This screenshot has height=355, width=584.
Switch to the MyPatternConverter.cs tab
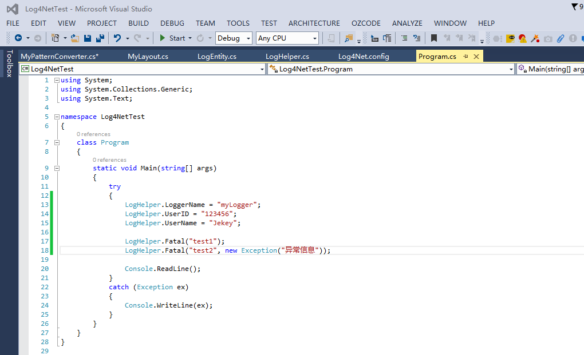[x=60, y=57]
